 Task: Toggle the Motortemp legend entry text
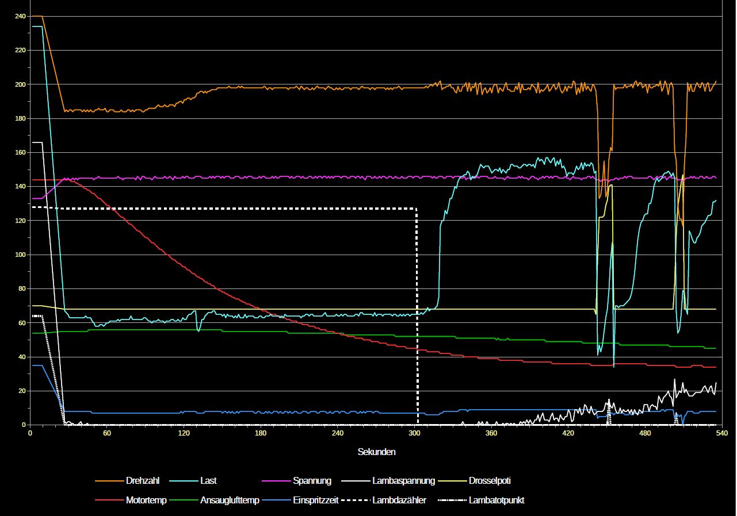pyautogui.click(x=146, y=500)
